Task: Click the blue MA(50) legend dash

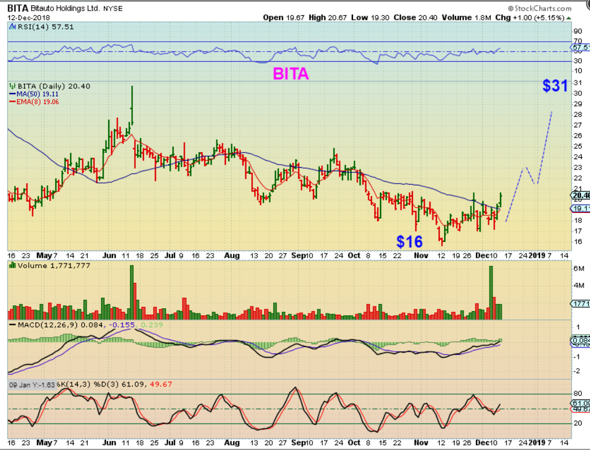Action: tap(11, 94)
